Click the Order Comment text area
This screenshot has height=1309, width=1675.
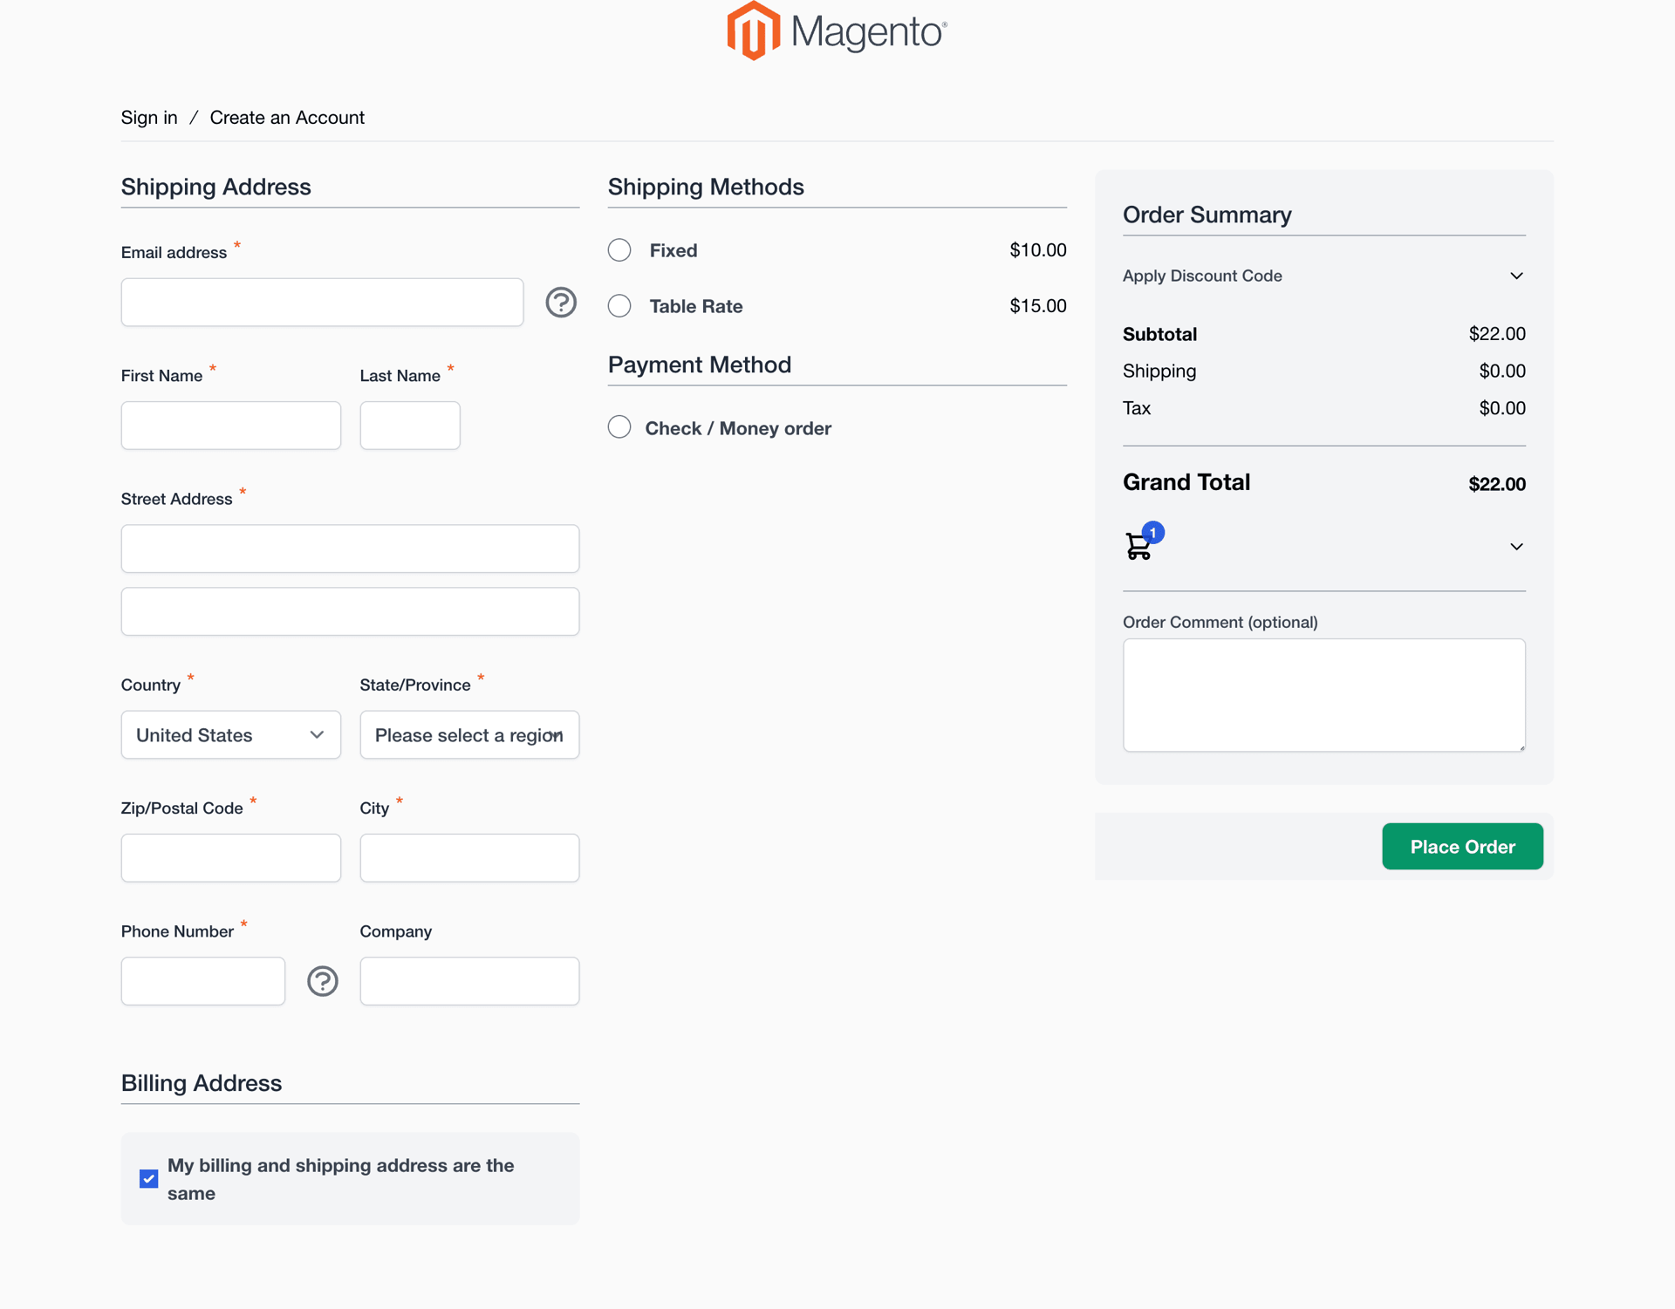point(1323,695)
